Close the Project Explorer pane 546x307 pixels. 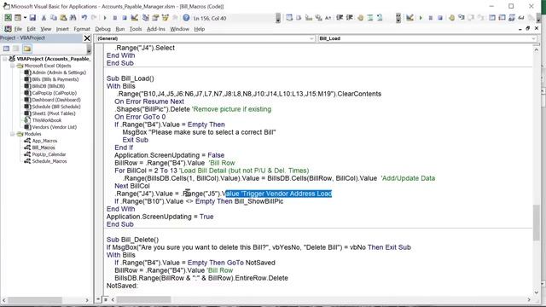click(x=87, y=38)
